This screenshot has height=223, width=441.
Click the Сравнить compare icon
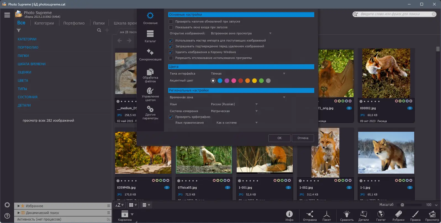(347, 216)
